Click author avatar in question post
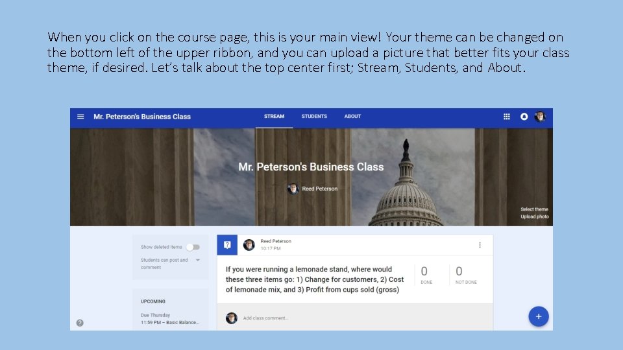This screenshot has height=350, width=623. click(249, 245)
